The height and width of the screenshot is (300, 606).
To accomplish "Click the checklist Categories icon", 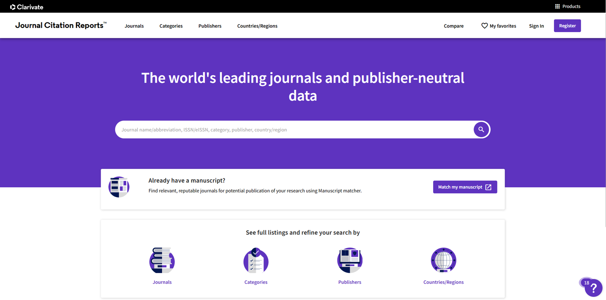I will point(256,260).
